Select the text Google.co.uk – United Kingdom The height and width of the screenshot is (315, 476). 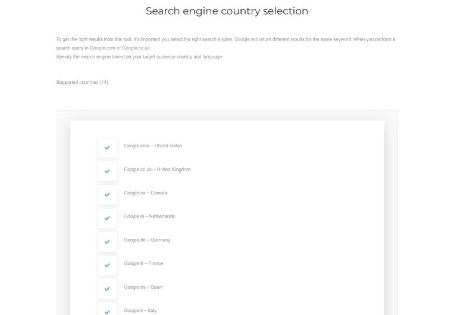pos(157,169)
